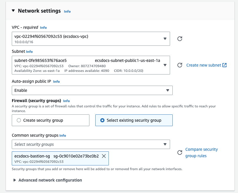Screen dimensions: 238x193
Task: Remove the ecsdocs-bastion-sg security group
Action: pos(104,156)
